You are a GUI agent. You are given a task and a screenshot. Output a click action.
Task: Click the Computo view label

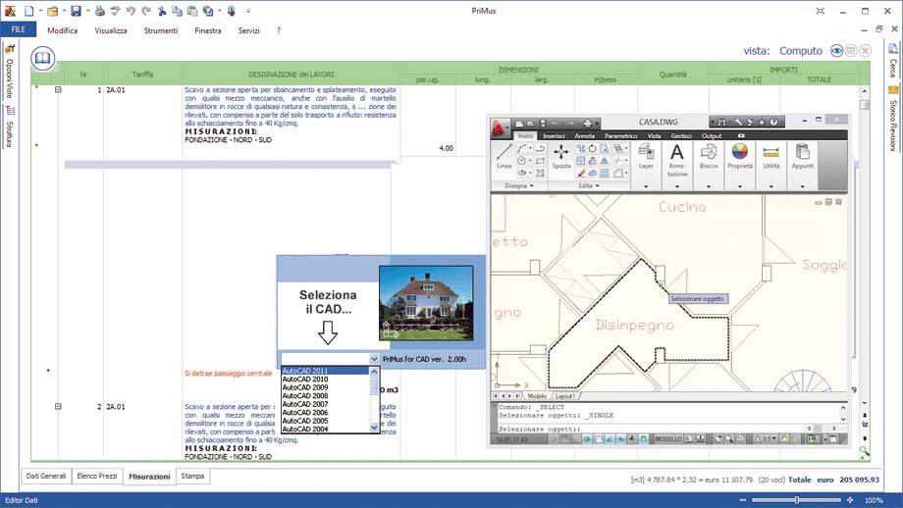click(801, 51)
